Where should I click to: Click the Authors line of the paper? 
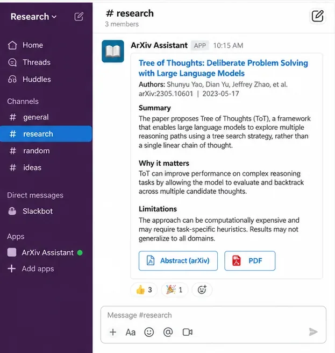coord(213,84)
